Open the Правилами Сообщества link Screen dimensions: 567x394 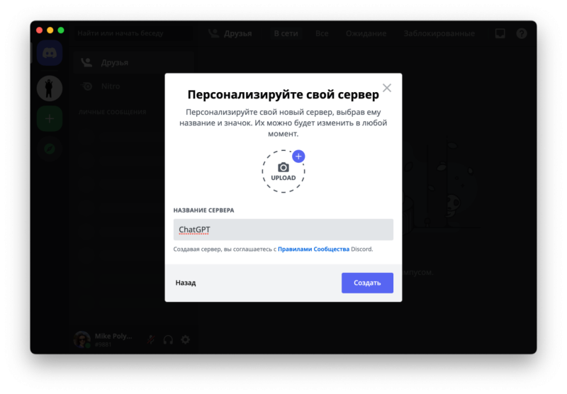click(x=313, y=249)
